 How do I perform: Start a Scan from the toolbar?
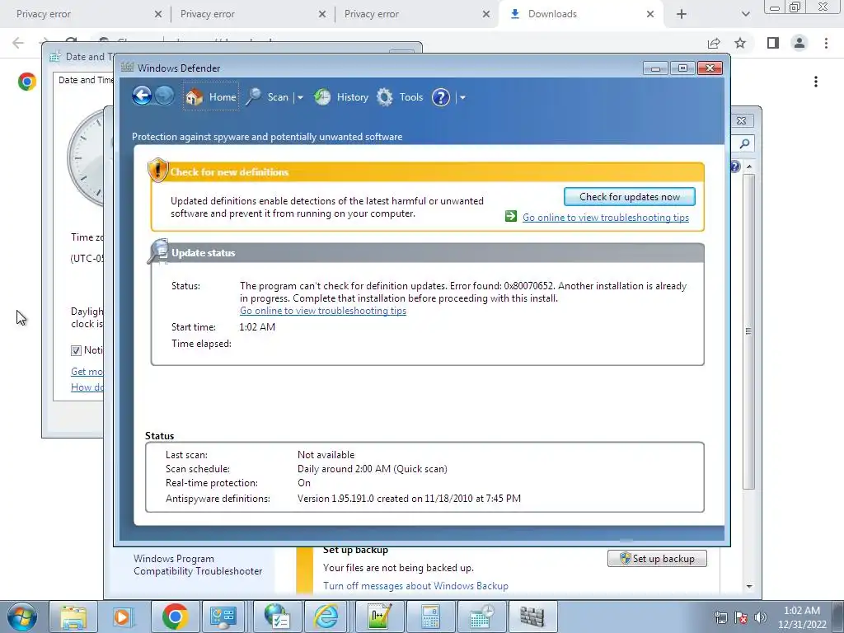pyautogui.click(x=268, y=97)
